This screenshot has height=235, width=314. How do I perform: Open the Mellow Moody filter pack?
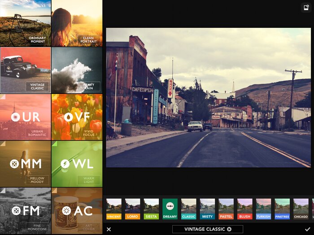(x=26, y=164)
